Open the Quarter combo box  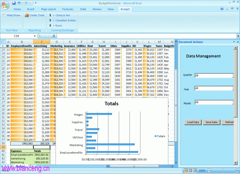point(214,75)
